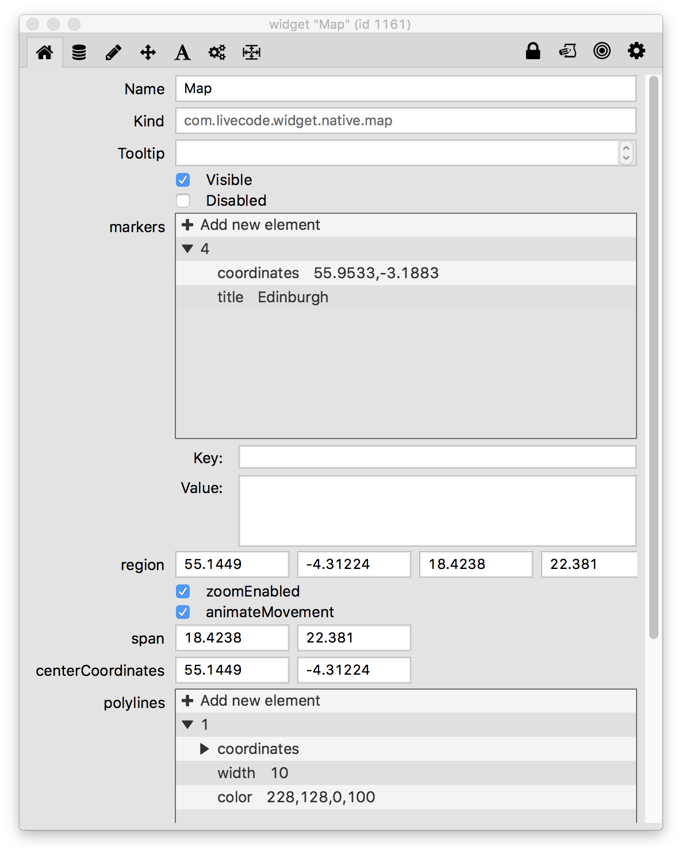Select the polyline color value row
This screenshot has height=854, width=682.
(320, 797)
